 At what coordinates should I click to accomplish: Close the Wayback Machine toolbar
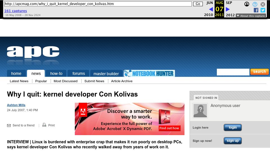[x=263, y=4]
